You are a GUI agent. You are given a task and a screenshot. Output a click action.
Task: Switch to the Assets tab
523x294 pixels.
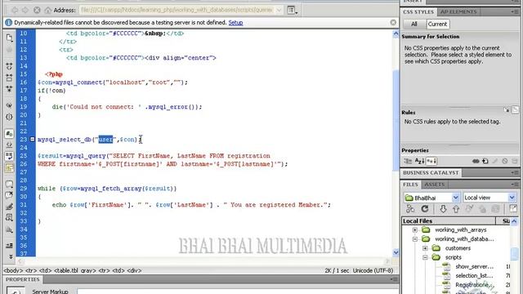(x=434, y=185)
